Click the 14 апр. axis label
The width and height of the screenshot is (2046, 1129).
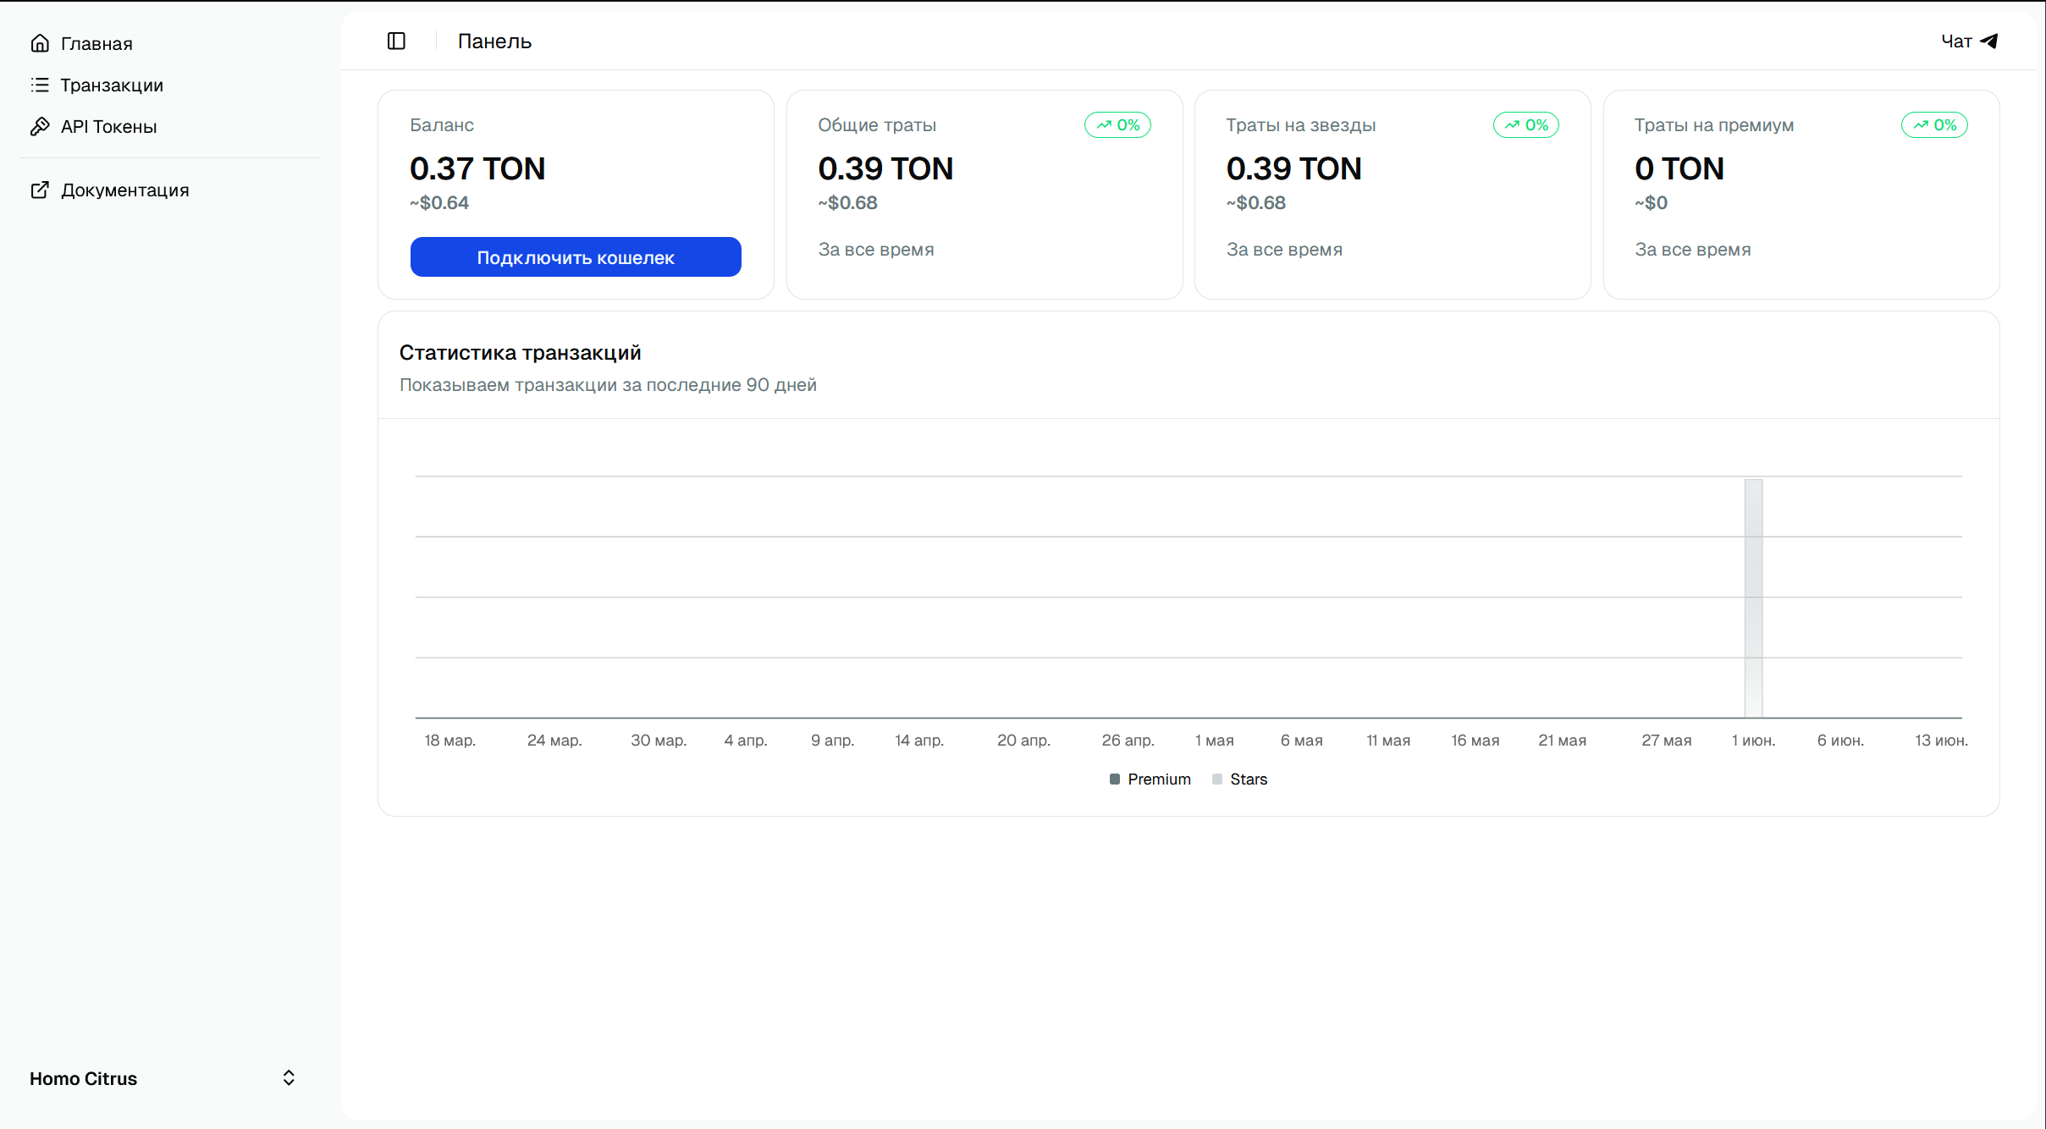click(x=919, y=741)
